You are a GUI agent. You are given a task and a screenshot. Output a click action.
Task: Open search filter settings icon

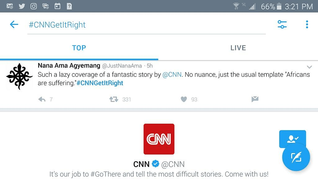(x=282, y=25)
